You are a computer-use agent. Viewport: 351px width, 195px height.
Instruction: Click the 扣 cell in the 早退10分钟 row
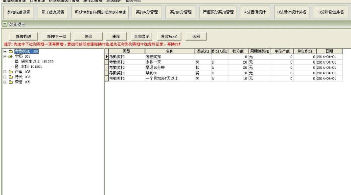coord(203,67)
